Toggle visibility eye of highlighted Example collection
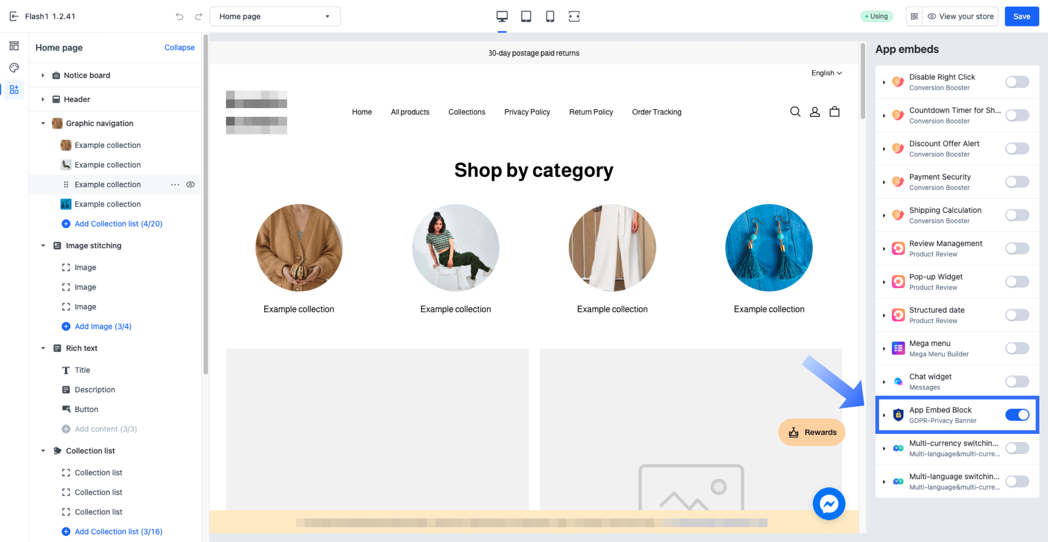Screen dimensions: 1048x542 pos(190,185)
